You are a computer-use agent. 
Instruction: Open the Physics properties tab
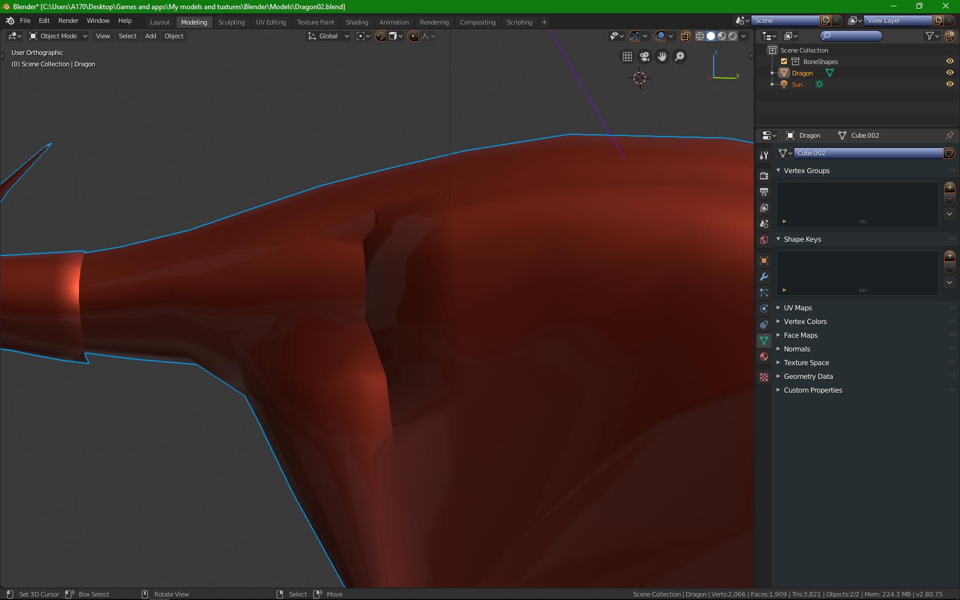pyautogui.click(x=764, y=309)
